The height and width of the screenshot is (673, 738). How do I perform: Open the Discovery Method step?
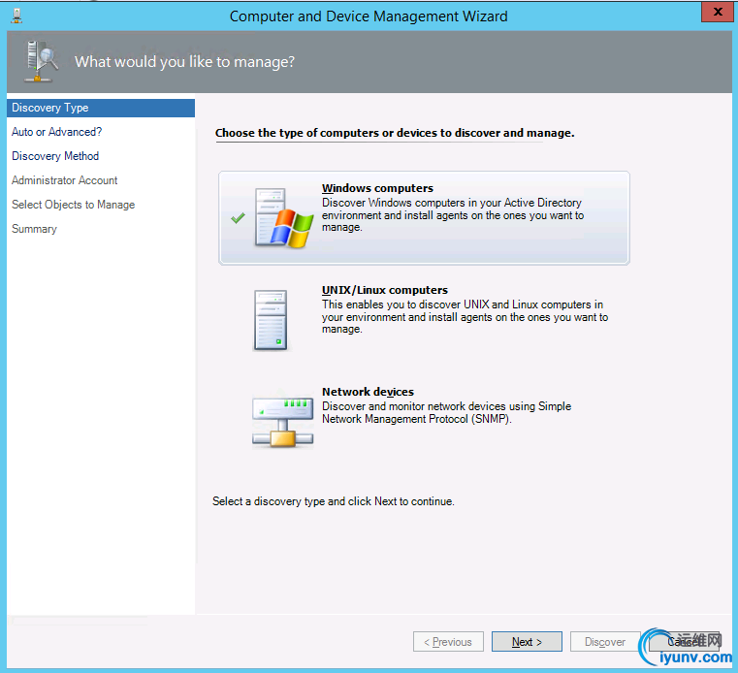(55, 156)
